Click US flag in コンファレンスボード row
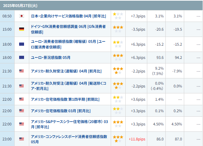The image size is (203, 146). (22, 139)
